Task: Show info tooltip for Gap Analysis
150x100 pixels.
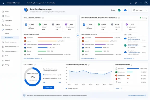Action: (x=35, y=65)
